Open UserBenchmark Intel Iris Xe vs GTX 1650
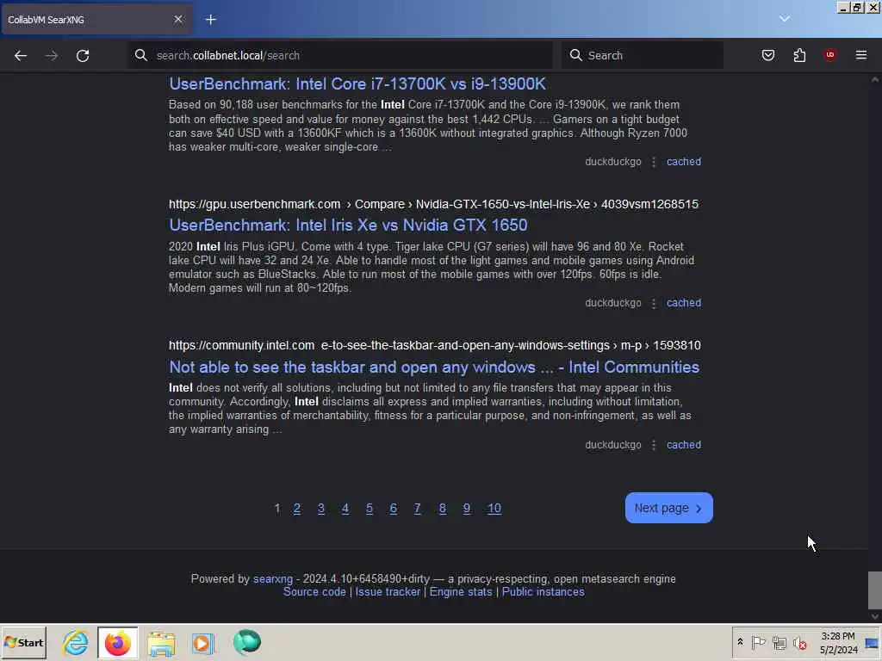882x661 pixels. point(348,225)
